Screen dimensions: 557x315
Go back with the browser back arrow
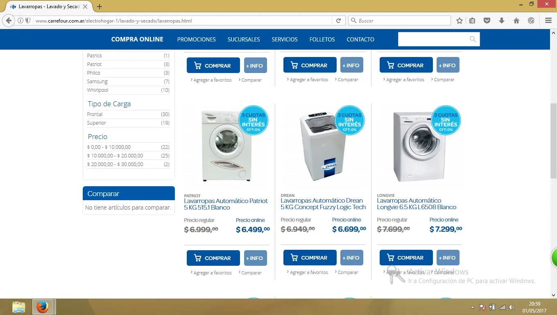click(x=8, y=21)
